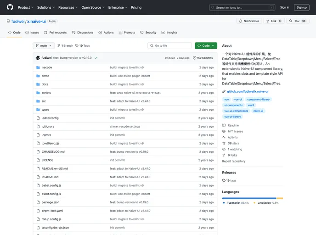Viewport: 316px width, 235px height.
Task: Open the 19 Tags link near branch selector
Action: point(83,46)
